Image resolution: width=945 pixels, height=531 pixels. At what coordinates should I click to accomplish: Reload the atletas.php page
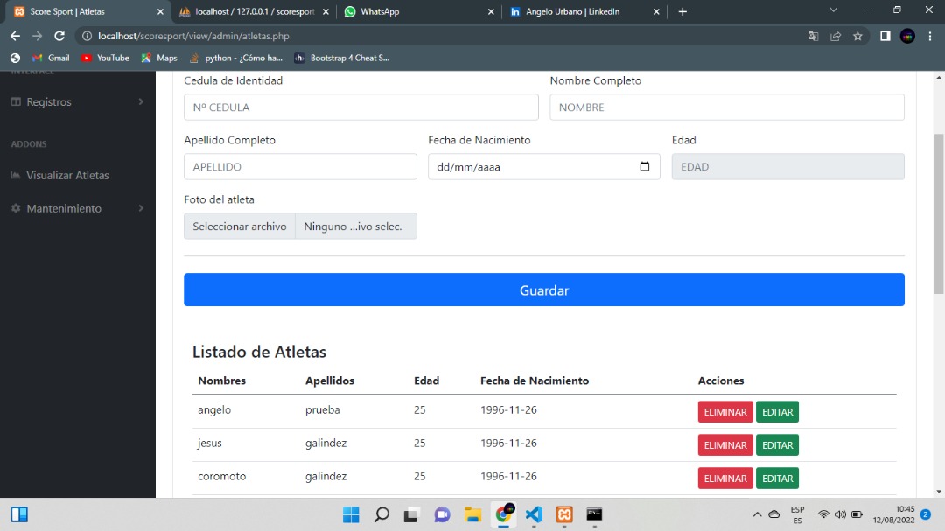coord(59,36)
